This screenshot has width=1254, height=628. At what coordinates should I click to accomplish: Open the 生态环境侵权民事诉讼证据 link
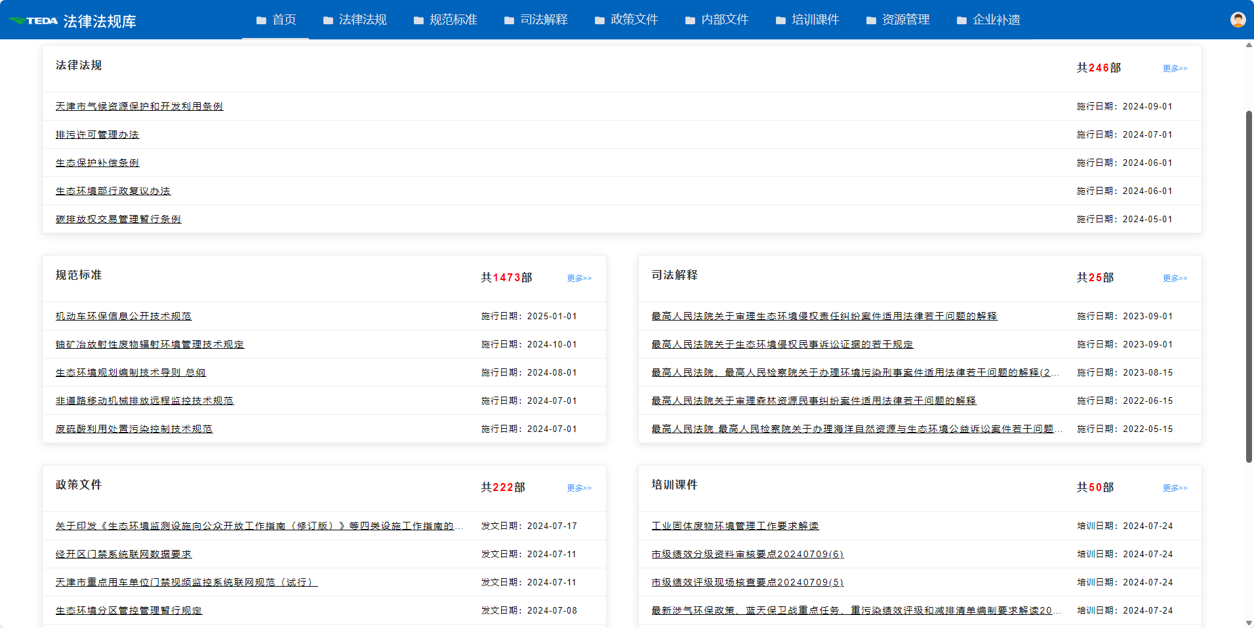(782, 344)
